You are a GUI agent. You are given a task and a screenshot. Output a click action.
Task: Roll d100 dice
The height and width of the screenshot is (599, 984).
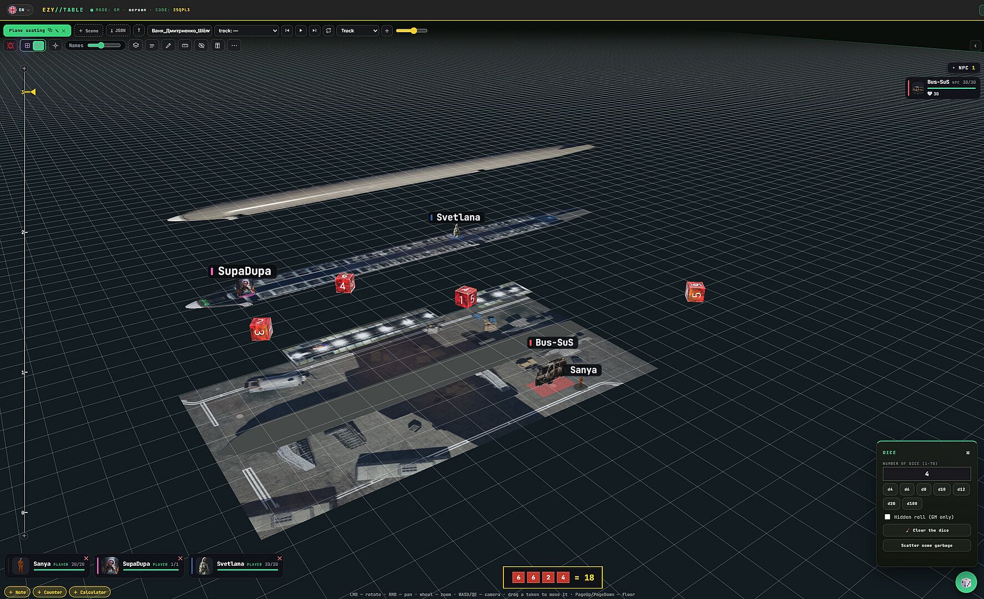tap(912, 504)
